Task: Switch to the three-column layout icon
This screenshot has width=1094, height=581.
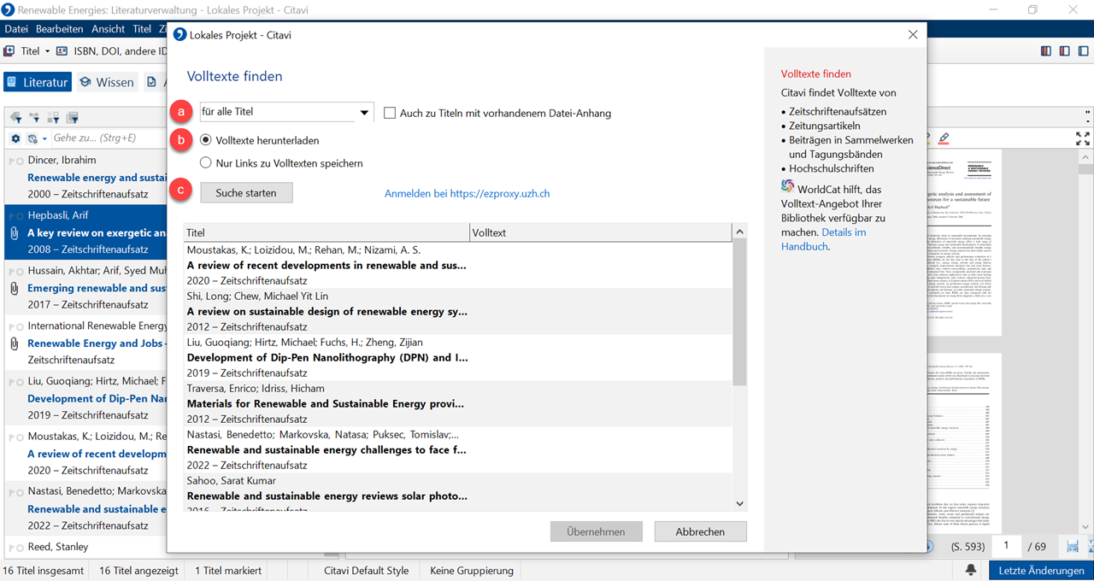Action: pos(1045,51)
